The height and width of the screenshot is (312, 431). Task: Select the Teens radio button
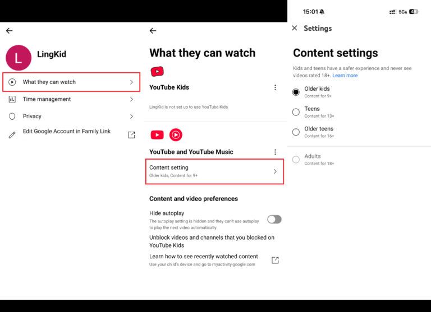pos(296,112)
